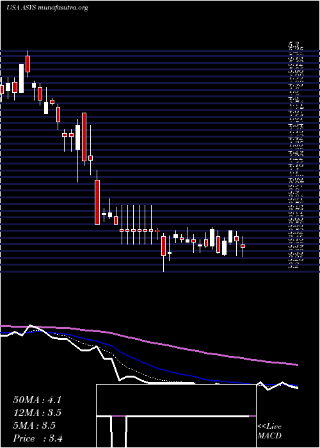Click the last red candlestick on the right
The height and width of the screenshot is (448, 320).
243,246
